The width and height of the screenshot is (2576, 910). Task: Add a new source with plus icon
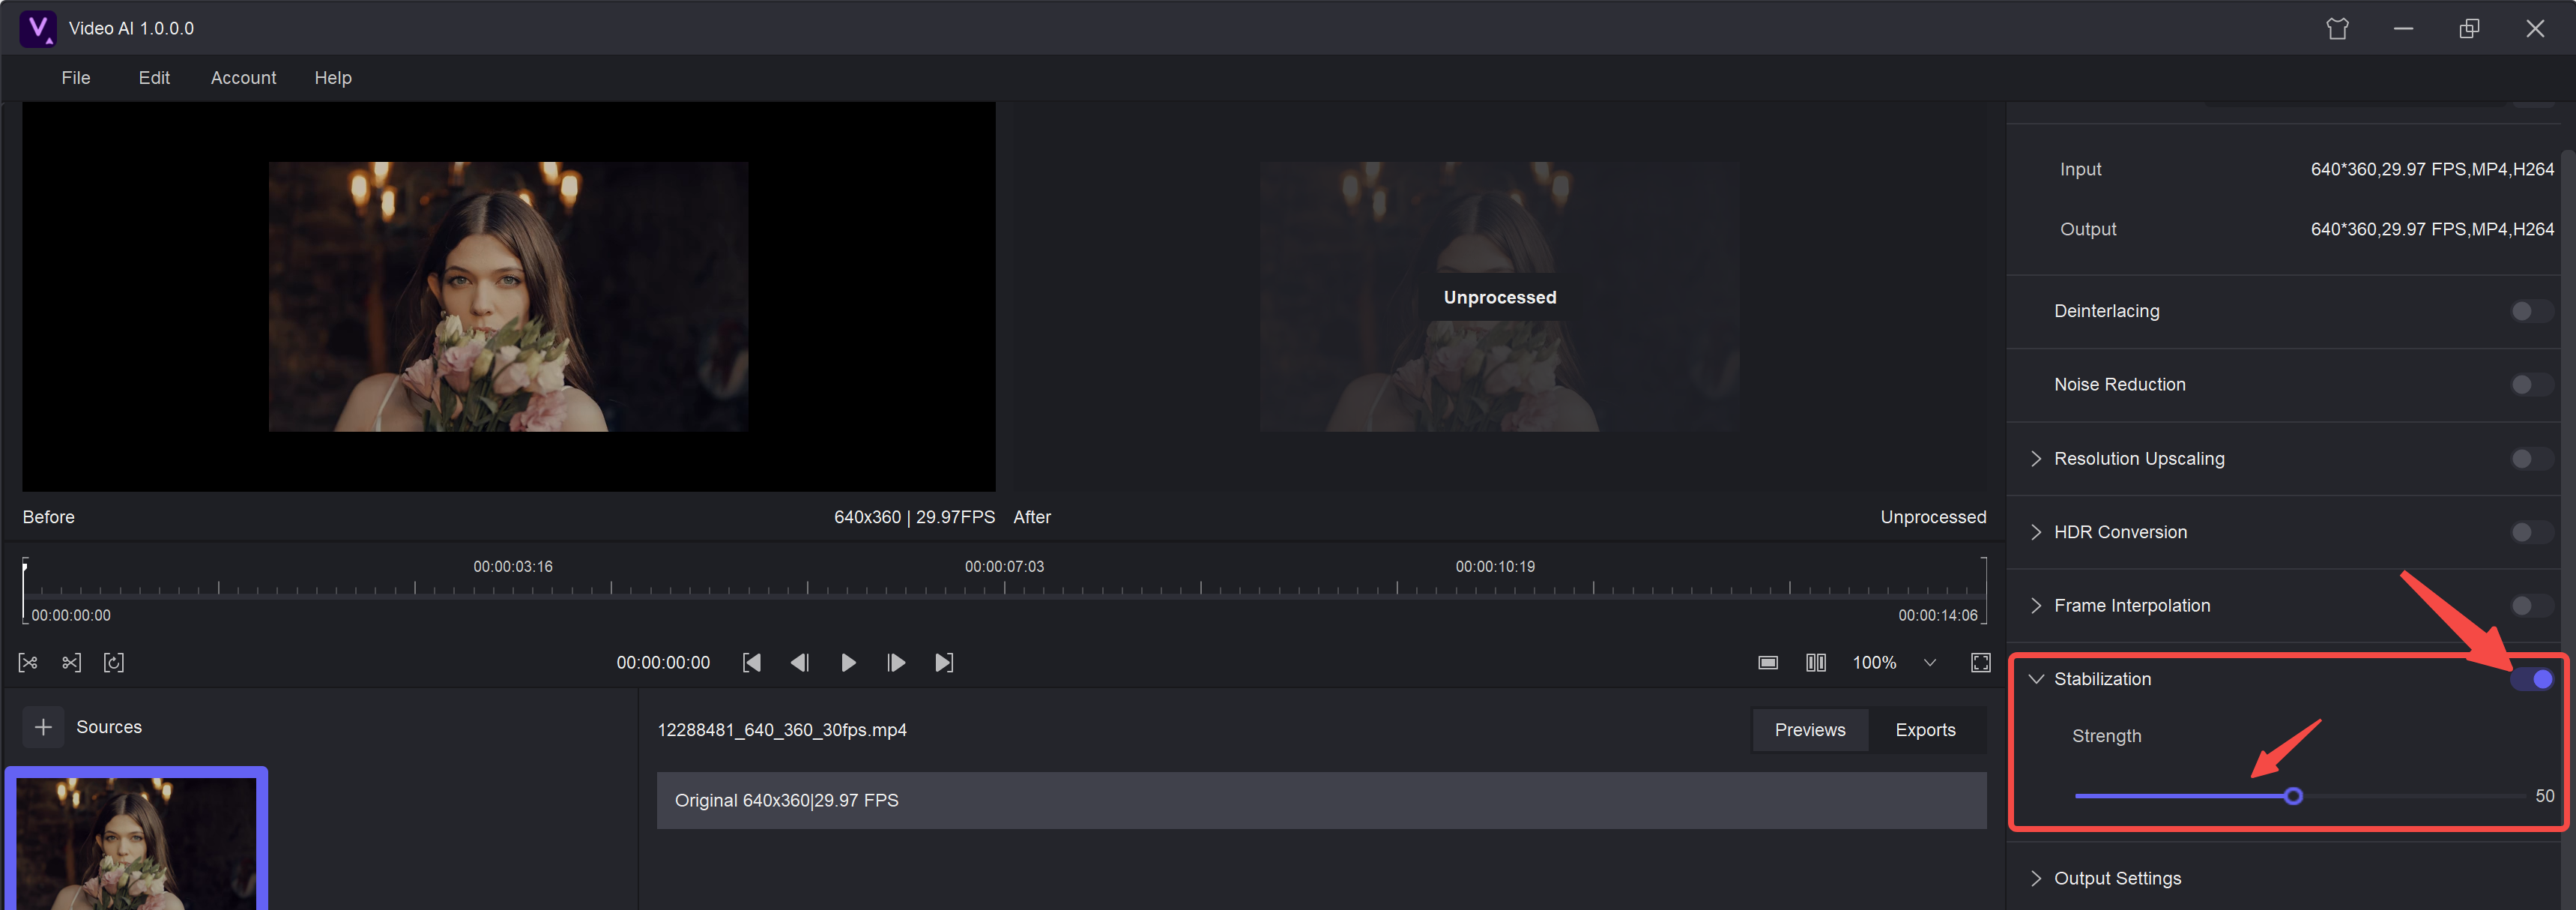pos(43,727)
